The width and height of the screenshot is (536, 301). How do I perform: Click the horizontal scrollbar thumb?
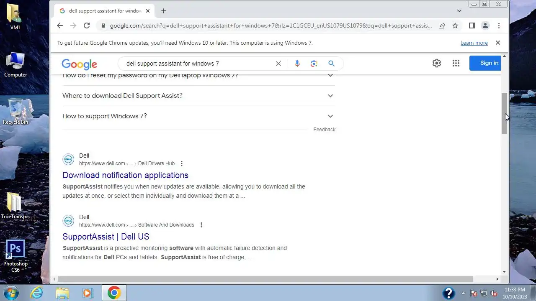pyautogui.click(x=265, y=279)
